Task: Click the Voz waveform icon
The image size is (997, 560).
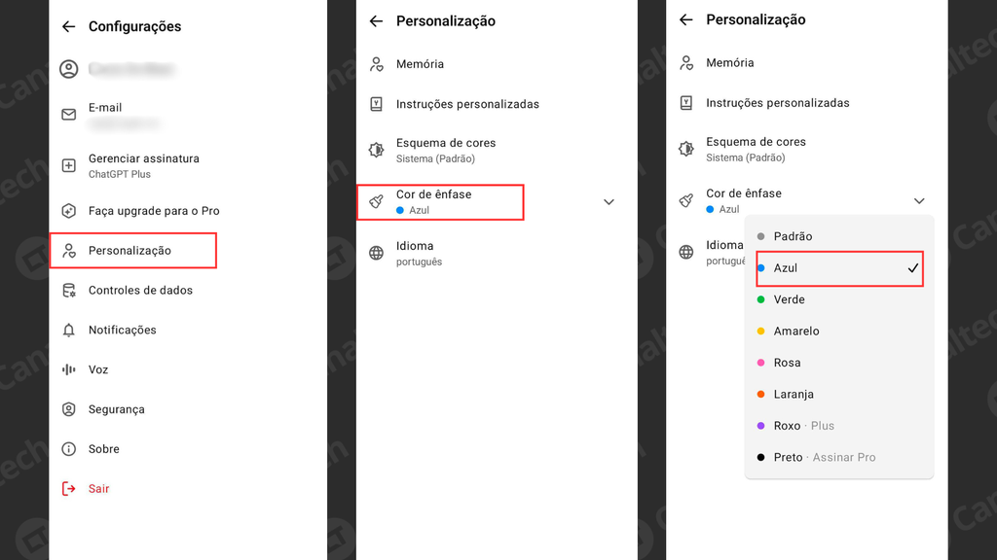Action: point(69,369)
